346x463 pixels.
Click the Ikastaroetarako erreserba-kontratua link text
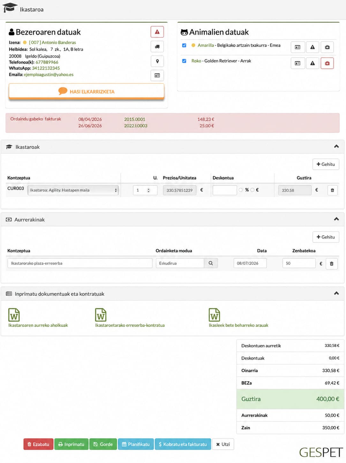[130, 325]
